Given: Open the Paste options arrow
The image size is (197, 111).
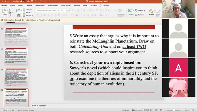Looking at the screenshot, I should tap(7, 11).
